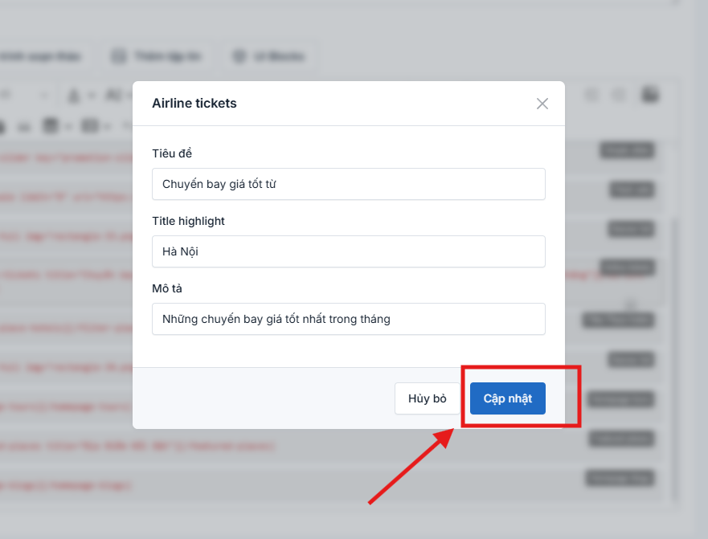Focus the Title highlight field containing Hà Nội
Viewport: 708px width, 539px height.
click(x=349, y=251)
